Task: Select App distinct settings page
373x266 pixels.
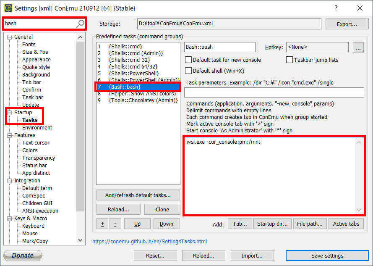Action: pos(36,173)
